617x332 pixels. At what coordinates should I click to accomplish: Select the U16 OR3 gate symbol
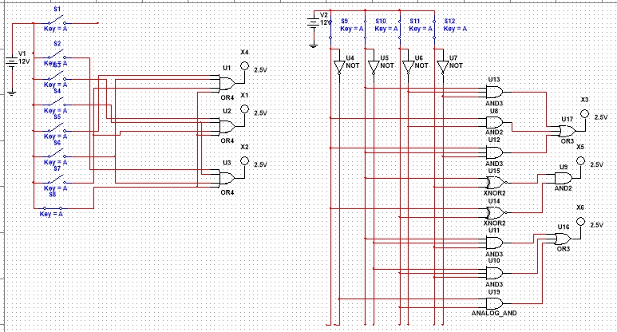coord(563,239)
